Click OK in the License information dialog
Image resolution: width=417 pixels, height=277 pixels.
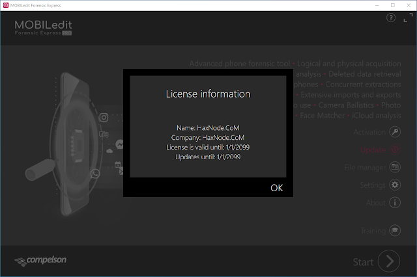[x=276, y=188]
